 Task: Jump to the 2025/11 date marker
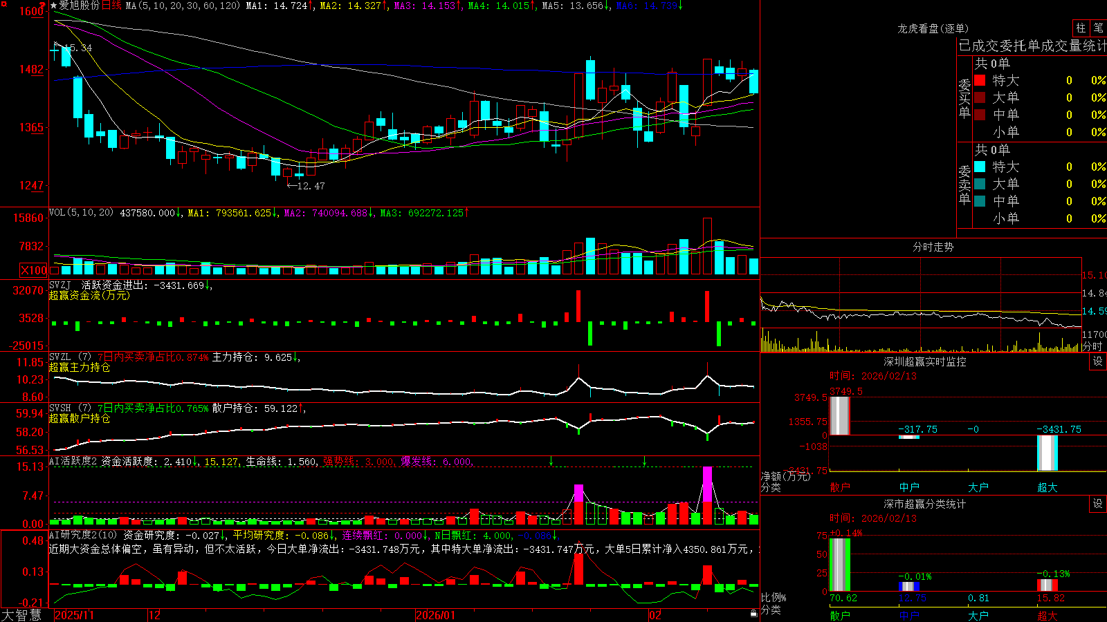click(74, 615)
